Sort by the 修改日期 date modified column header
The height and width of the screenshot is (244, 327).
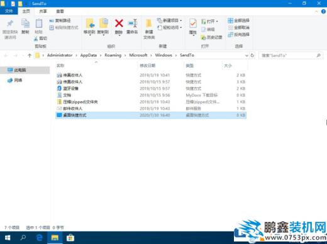(147, 66)
